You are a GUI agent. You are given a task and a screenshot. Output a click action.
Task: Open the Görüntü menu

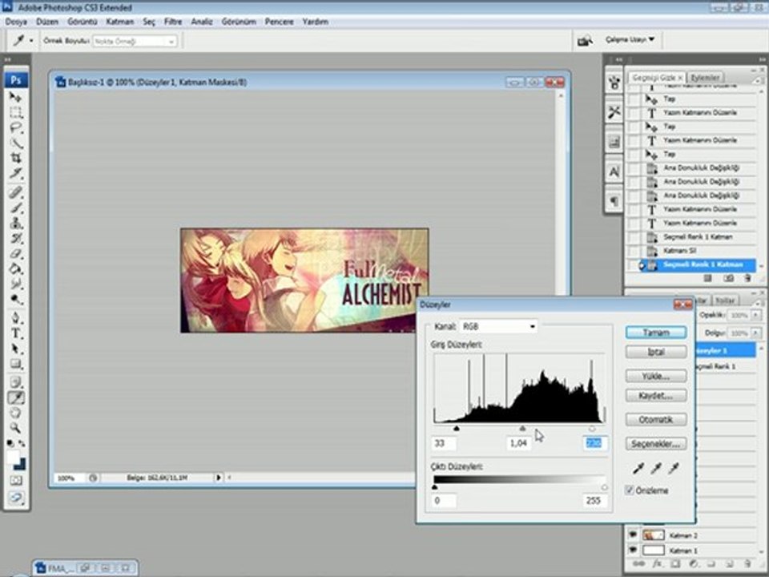click(x=82, y=22)
